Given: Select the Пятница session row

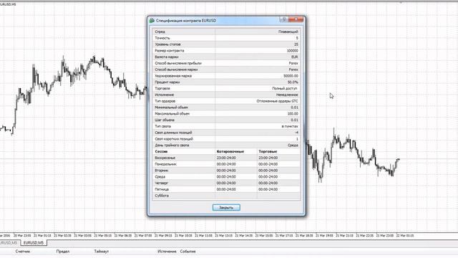Looking at the screenshot, I should [x=226, y=189].
